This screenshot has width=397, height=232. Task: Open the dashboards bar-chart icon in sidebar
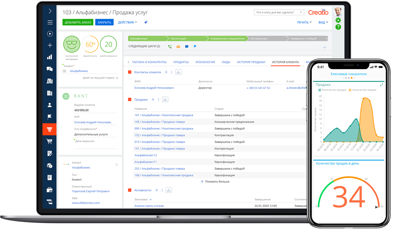tap(49, 57)
